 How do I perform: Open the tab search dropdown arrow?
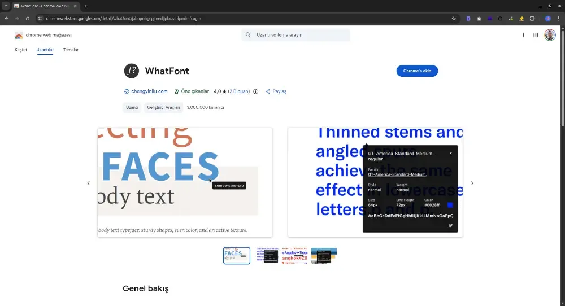(6, 6)
